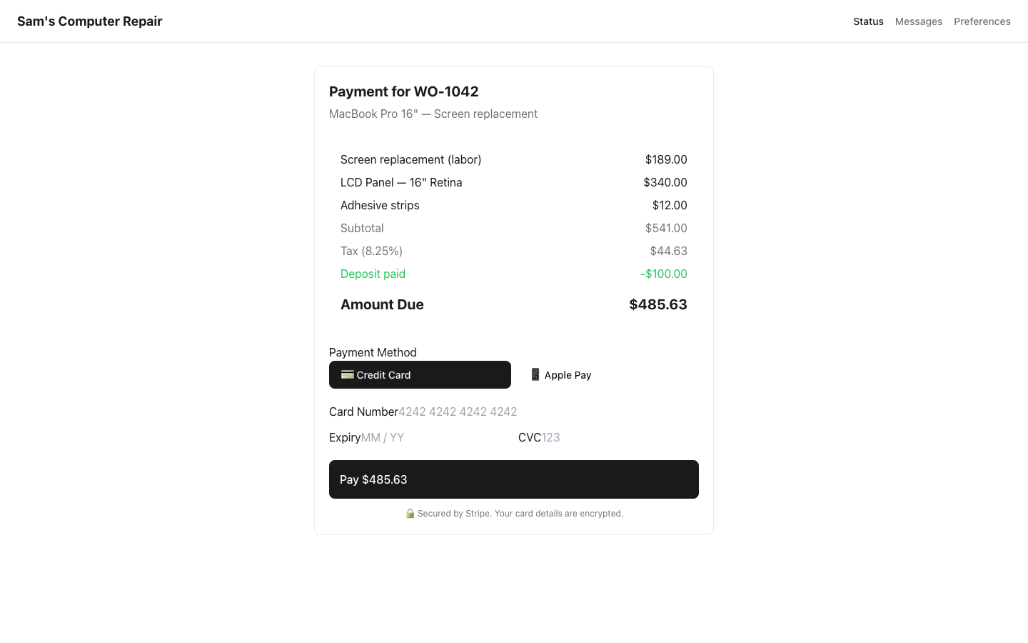The image size is (1028, 643).
Task: Go to Preferences
Action: point(982,21)
